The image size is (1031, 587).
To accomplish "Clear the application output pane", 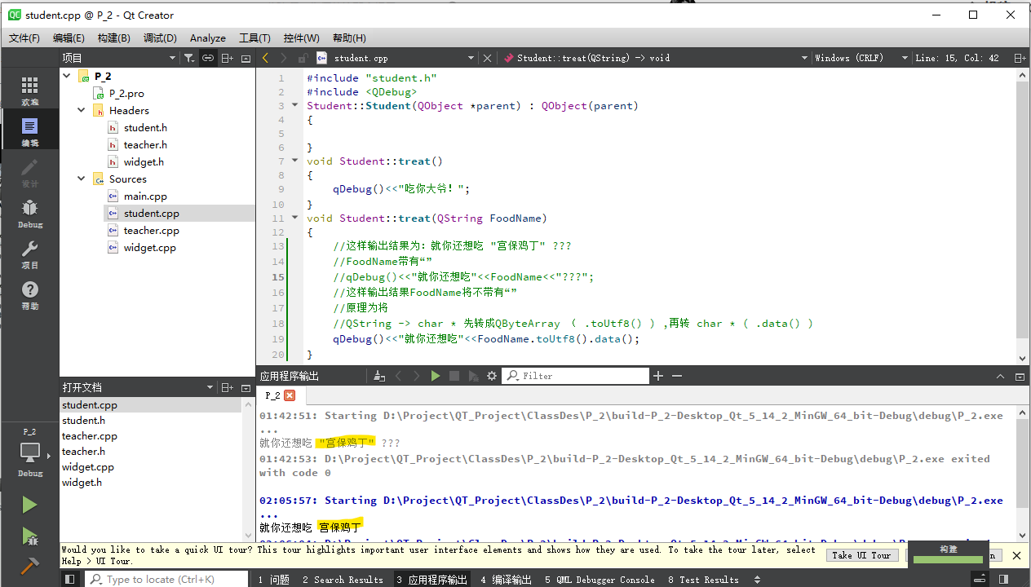I will pyautogui.click(x=379, y=376).
